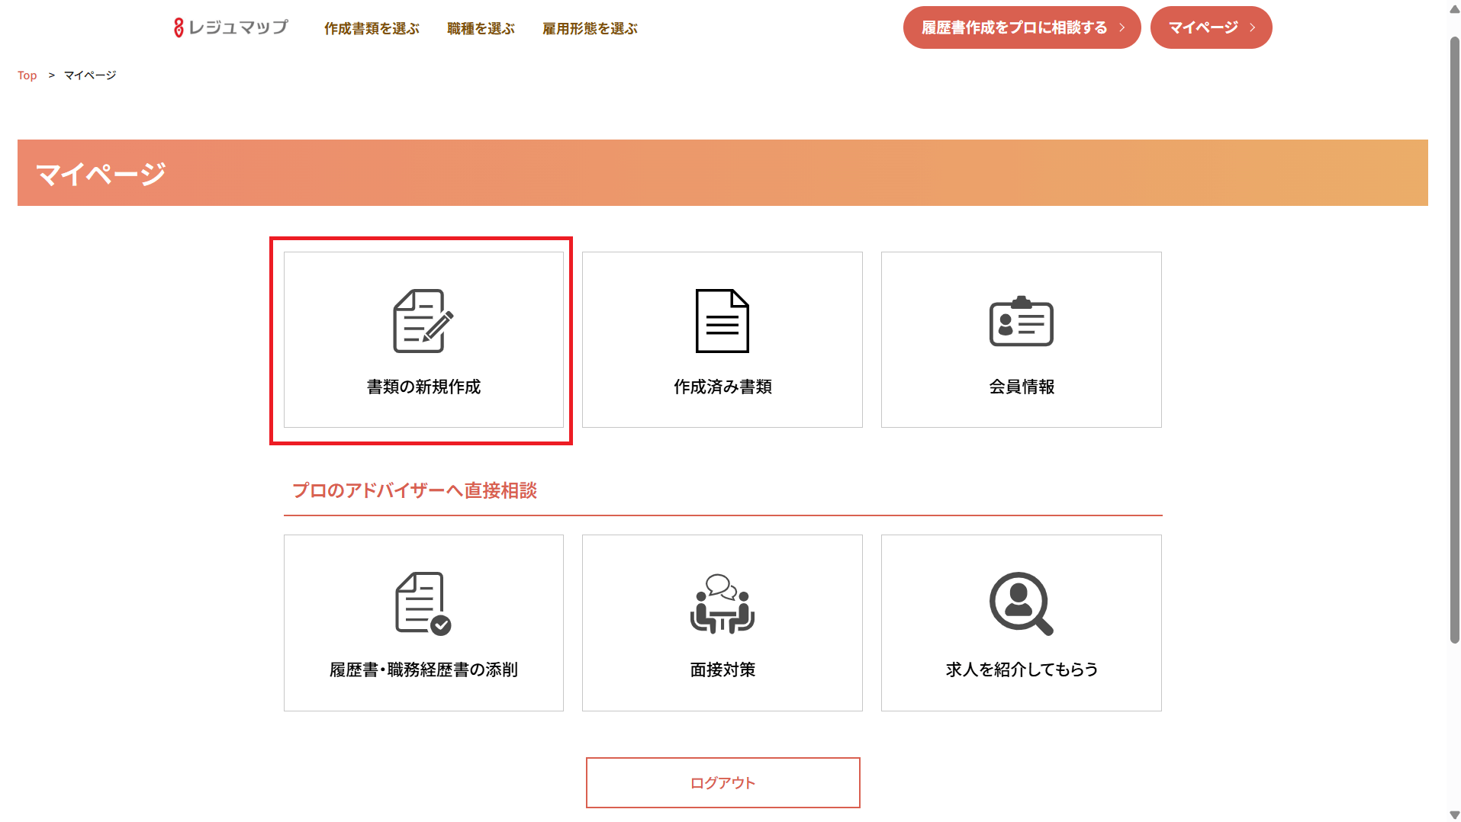This screenshot has width=1461, height=822.
Task: Click the 求人を紹介してもらう label
Action: [1022, 669]
